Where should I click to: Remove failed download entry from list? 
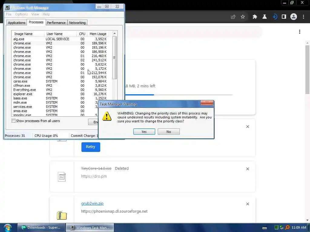248,127
